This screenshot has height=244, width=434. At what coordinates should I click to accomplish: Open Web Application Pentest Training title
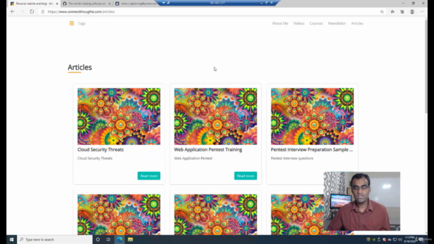208,149
